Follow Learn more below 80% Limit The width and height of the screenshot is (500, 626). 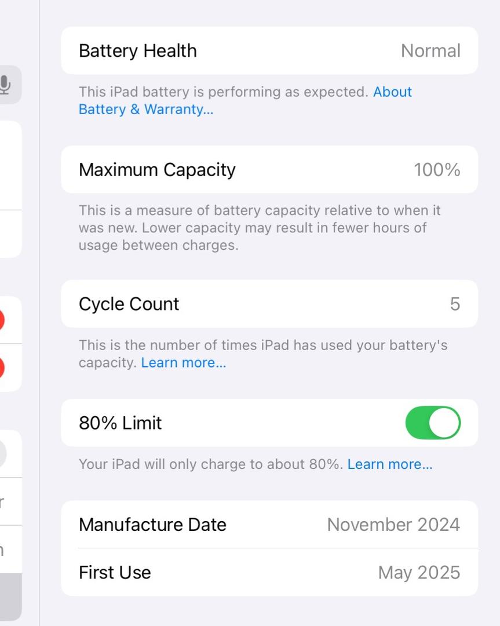[389, 464]
